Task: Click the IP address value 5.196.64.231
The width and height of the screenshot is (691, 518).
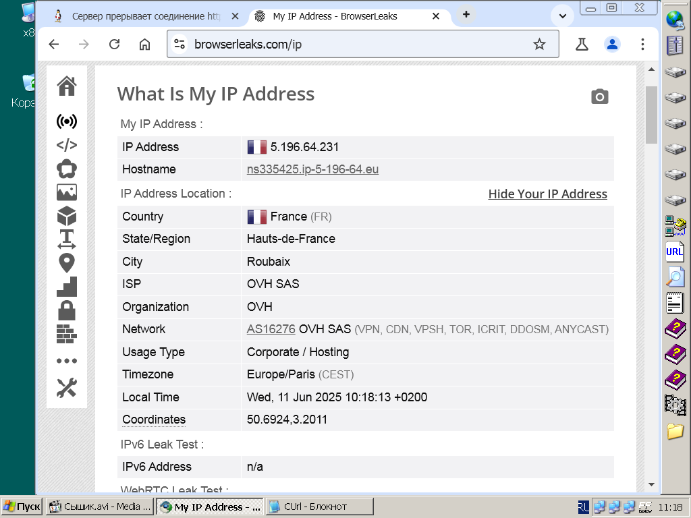Action: [304, 147]
